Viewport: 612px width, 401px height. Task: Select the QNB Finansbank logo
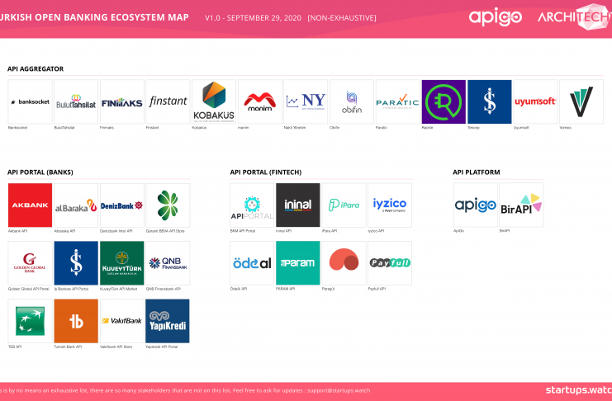tap(168, 263)
